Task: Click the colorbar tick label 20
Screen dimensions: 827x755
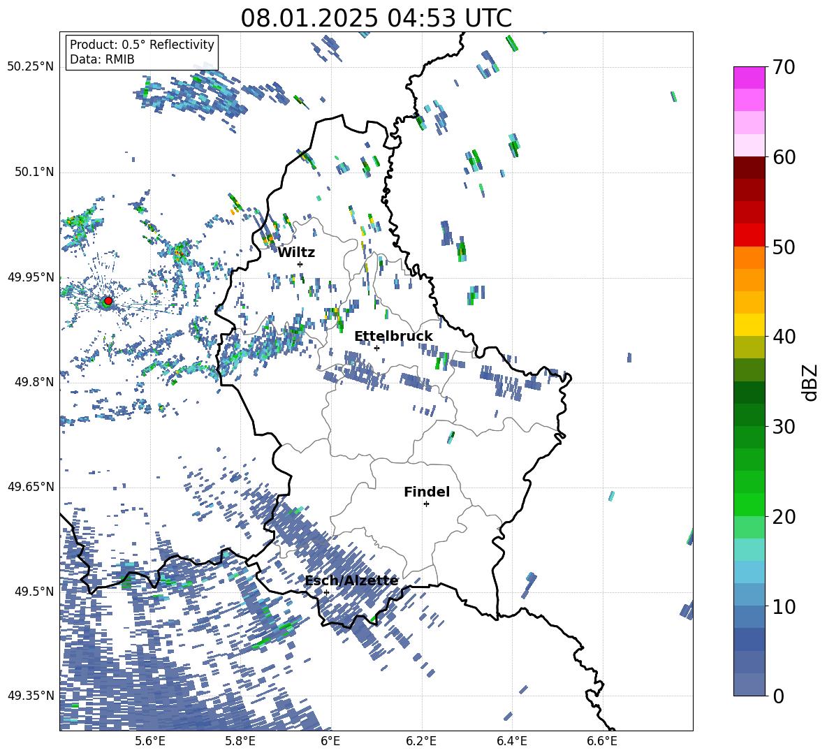Action: point(784,516)
